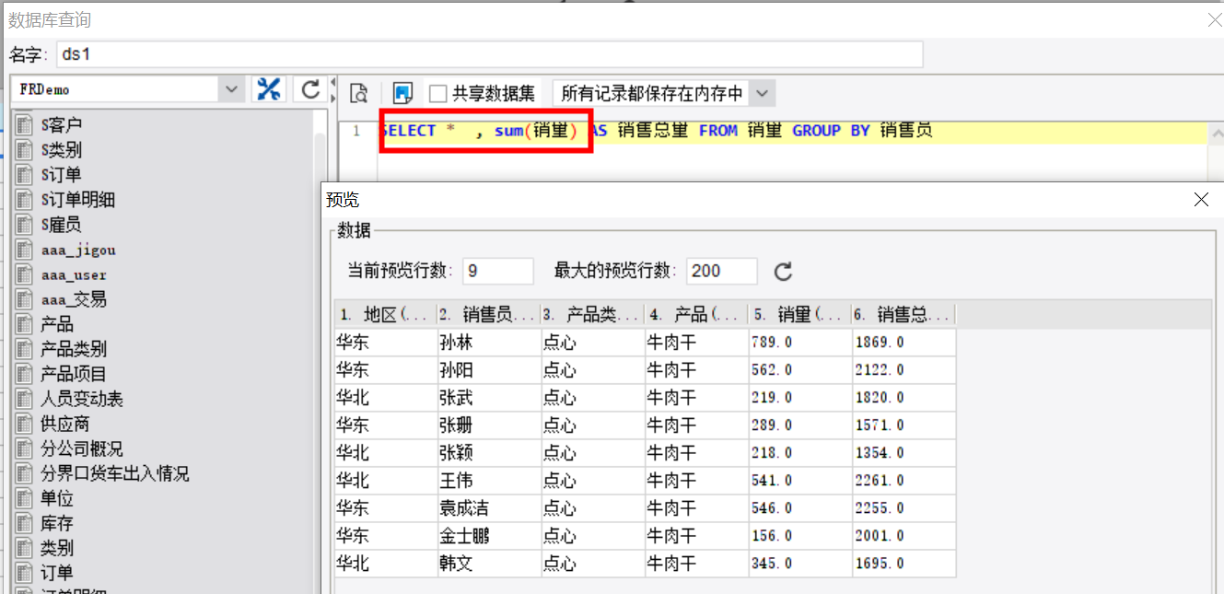Click the total value 2261.0
1224x594 pixels.
(x=903, y=481)
